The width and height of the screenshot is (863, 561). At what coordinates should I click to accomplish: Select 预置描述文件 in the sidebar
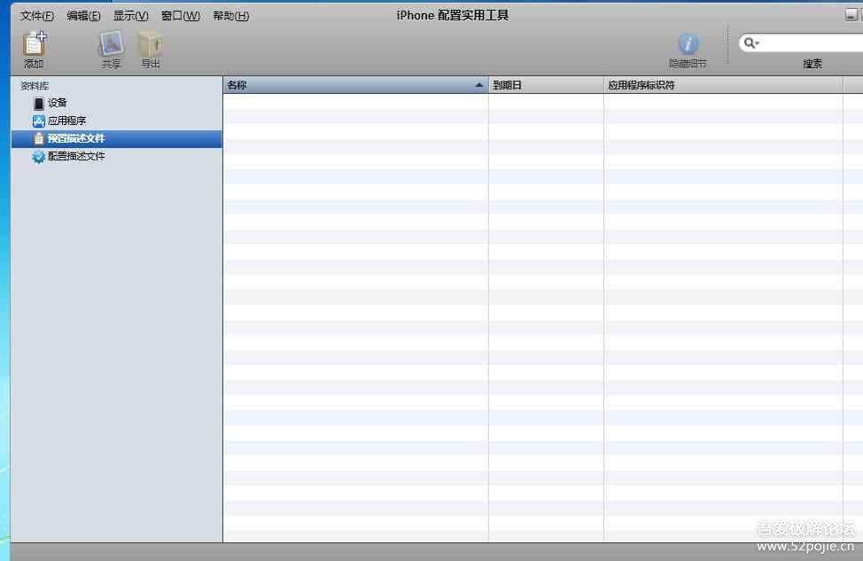coord(117,139)
